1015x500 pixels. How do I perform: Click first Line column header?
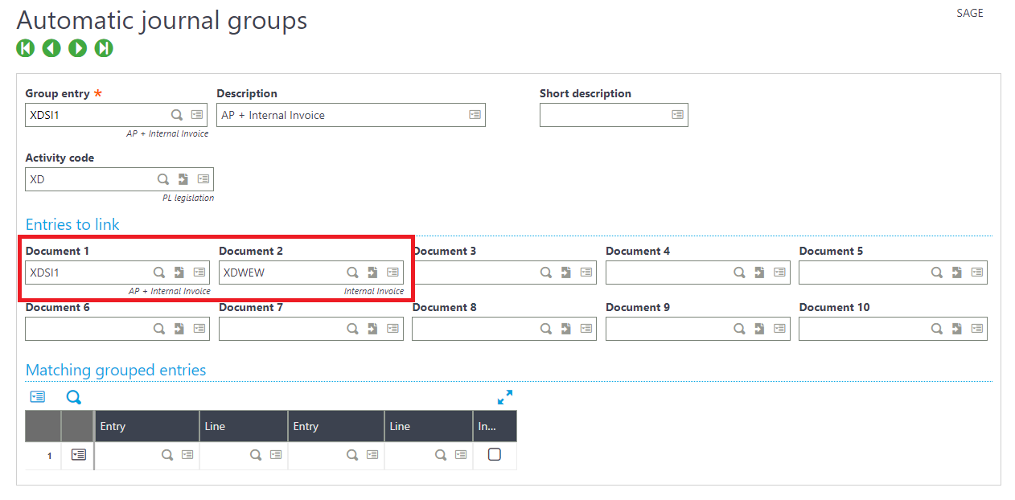pyautogui.click(x=243, y=426)
